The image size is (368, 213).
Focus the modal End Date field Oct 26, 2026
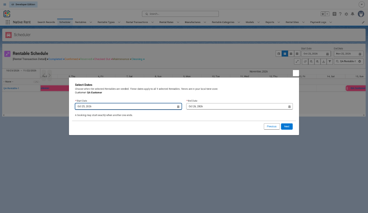pos(239,106)
